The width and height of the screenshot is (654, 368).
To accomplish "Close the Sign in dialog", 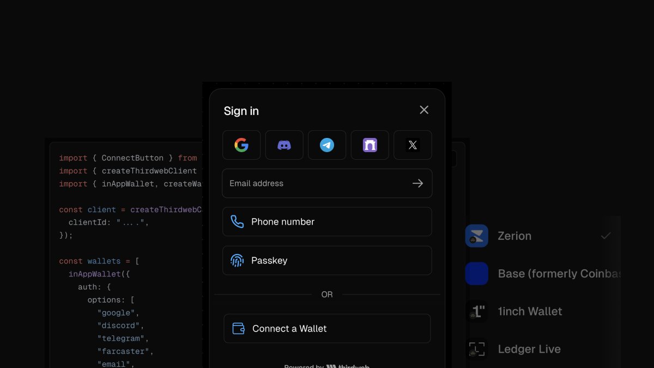I will (424, 110).
